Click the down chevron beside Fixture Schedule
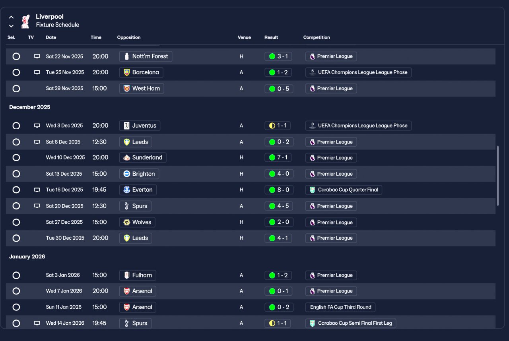Image resolution: width=509 pixels, height=341 pixels. click(11, 26)
